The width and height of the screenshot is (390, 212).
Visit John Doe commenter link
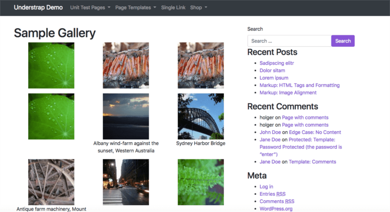coord(270,132)
